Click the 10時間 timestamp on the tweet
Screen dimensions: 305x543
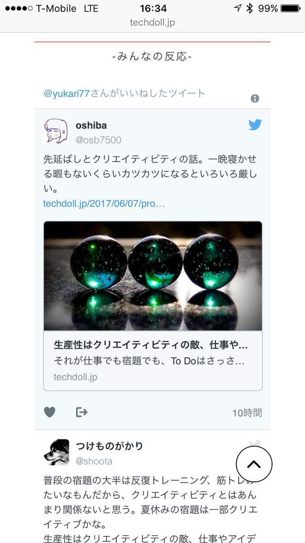(247, 413)
